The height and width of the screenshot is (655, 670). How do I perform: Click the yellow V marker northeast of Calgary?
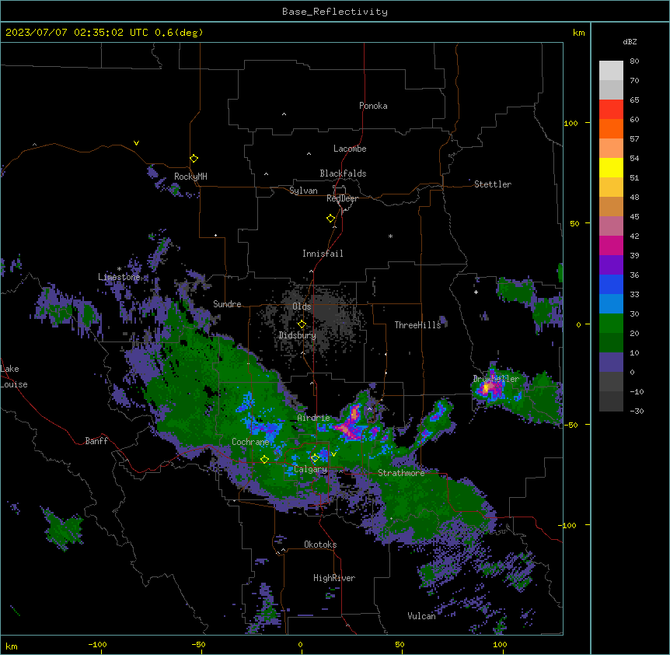333,454
